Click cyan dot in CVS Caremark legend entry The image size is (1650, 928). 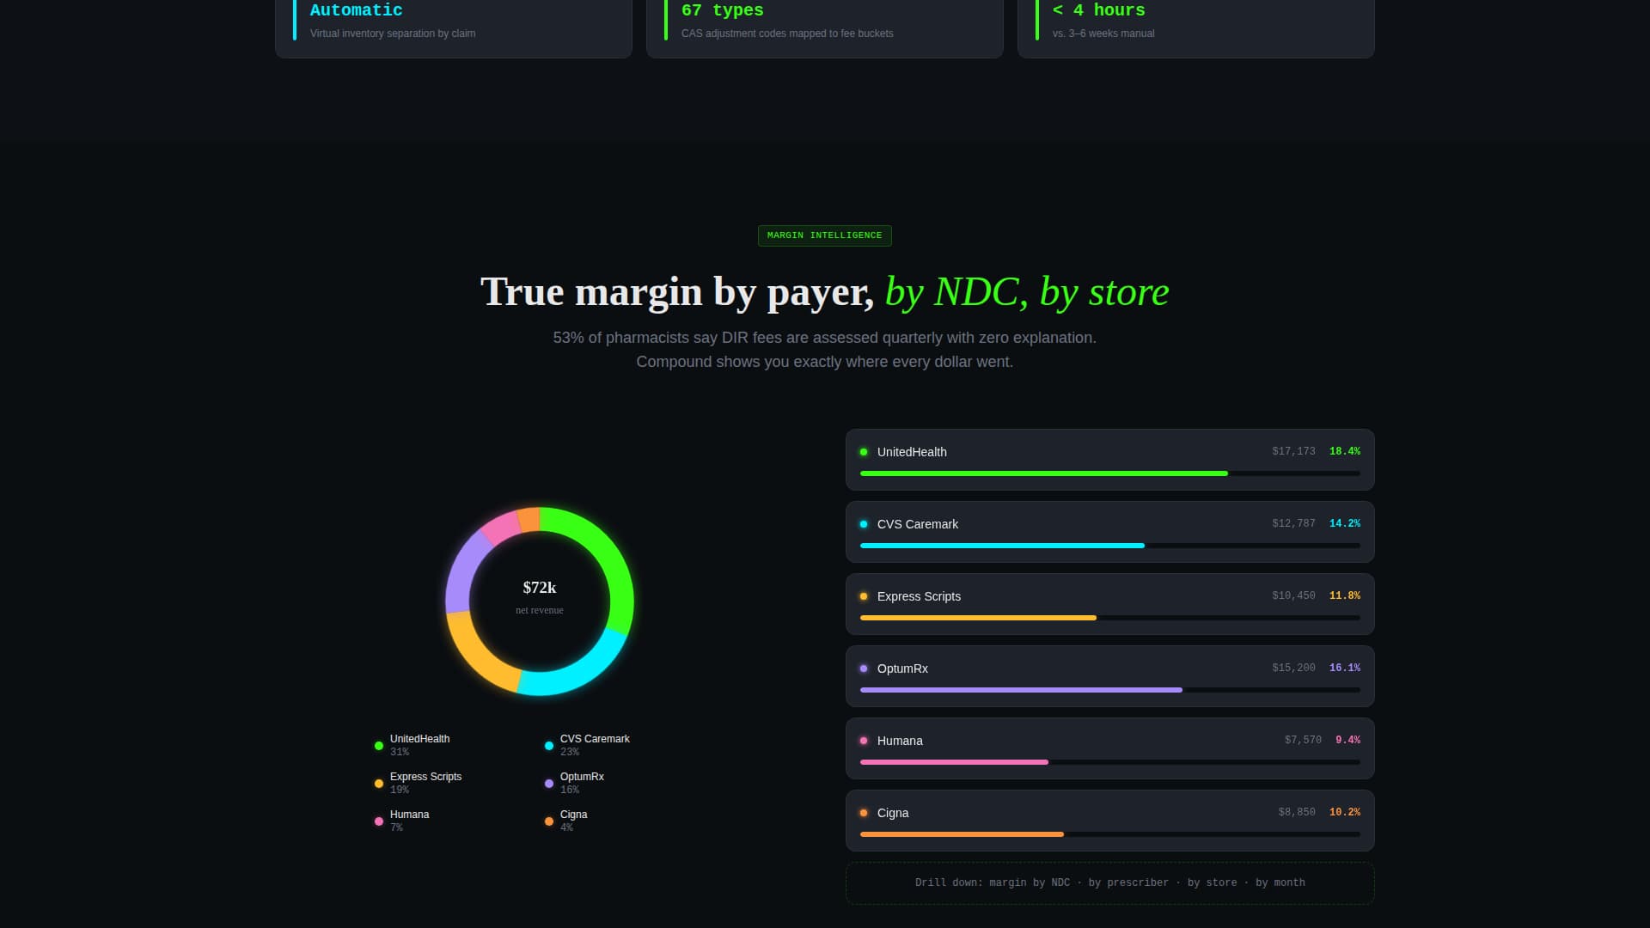click(x=549, y=746)
